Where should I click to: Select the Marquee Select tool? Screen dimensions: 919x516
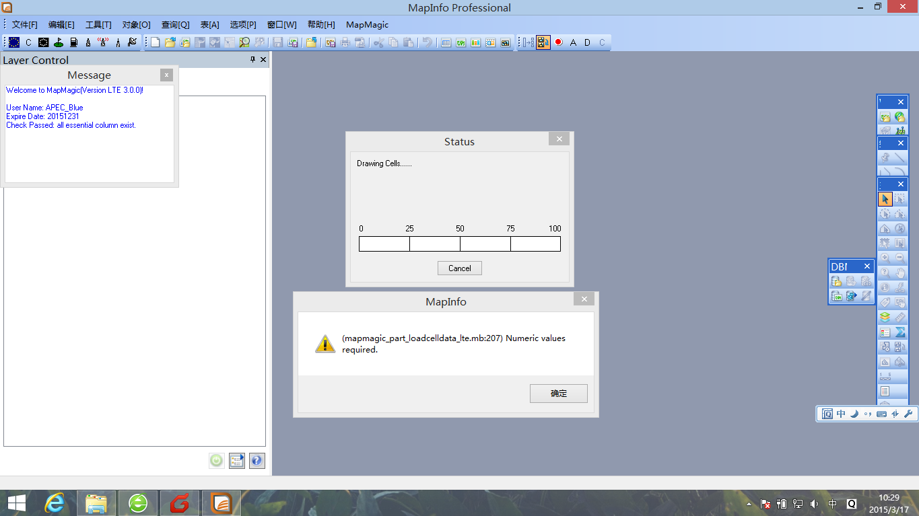pos(899,199)
